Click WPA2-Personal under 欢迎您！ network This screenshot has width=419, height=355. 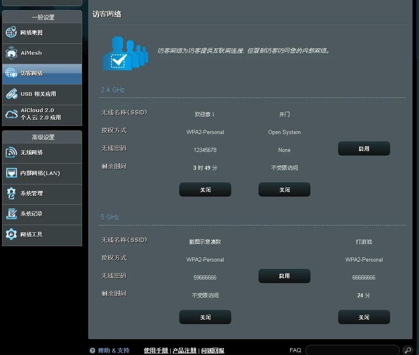click(205, 132)
